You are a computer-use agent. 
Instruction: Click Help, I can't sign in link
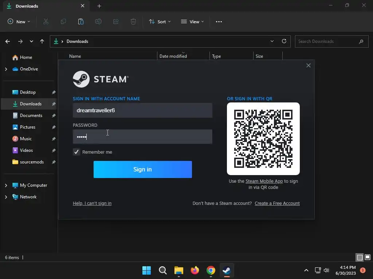pos(92,203)
